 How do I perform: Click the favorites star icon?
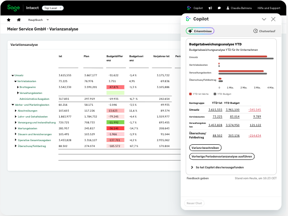9,20
